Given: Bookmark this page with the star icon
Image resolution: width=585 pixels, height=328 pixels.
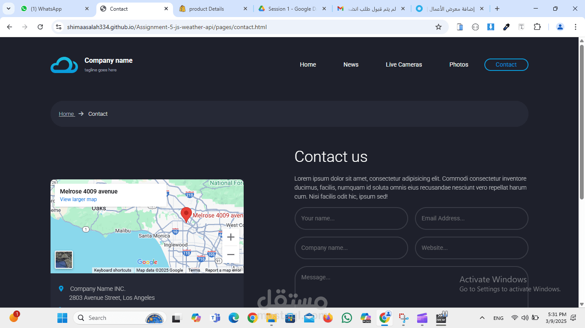Looking at the screenshot, I should click(439, 27).
